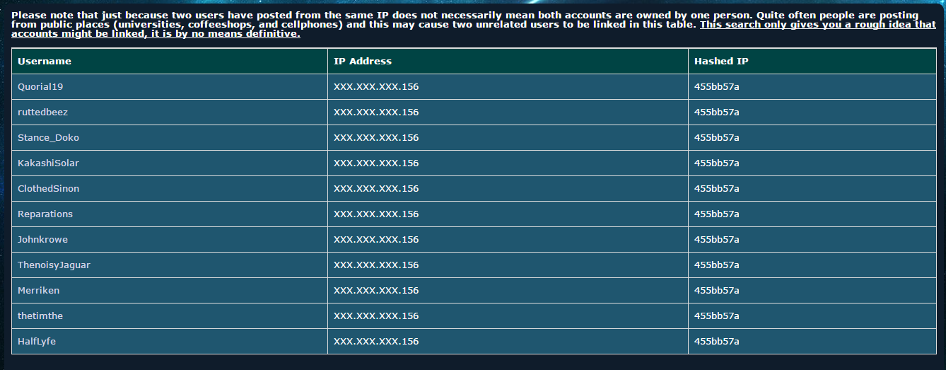Viewport: 946px width, 370px height.
Task: Select the hashed IP in Reparations' row
Action: 717,214
